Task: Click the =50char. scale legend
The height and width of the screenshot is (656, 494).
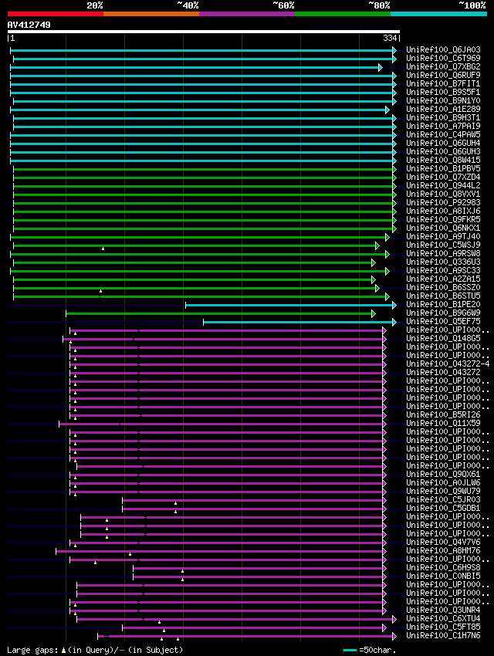Action: [370, 650]
